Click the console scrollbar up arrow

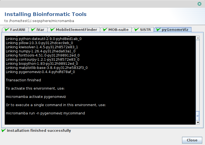[198, 38]
